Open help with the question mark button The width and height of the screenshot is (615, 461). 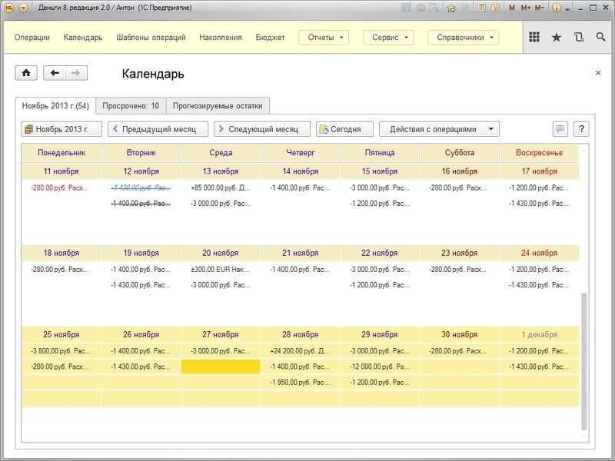coord(581,129)
